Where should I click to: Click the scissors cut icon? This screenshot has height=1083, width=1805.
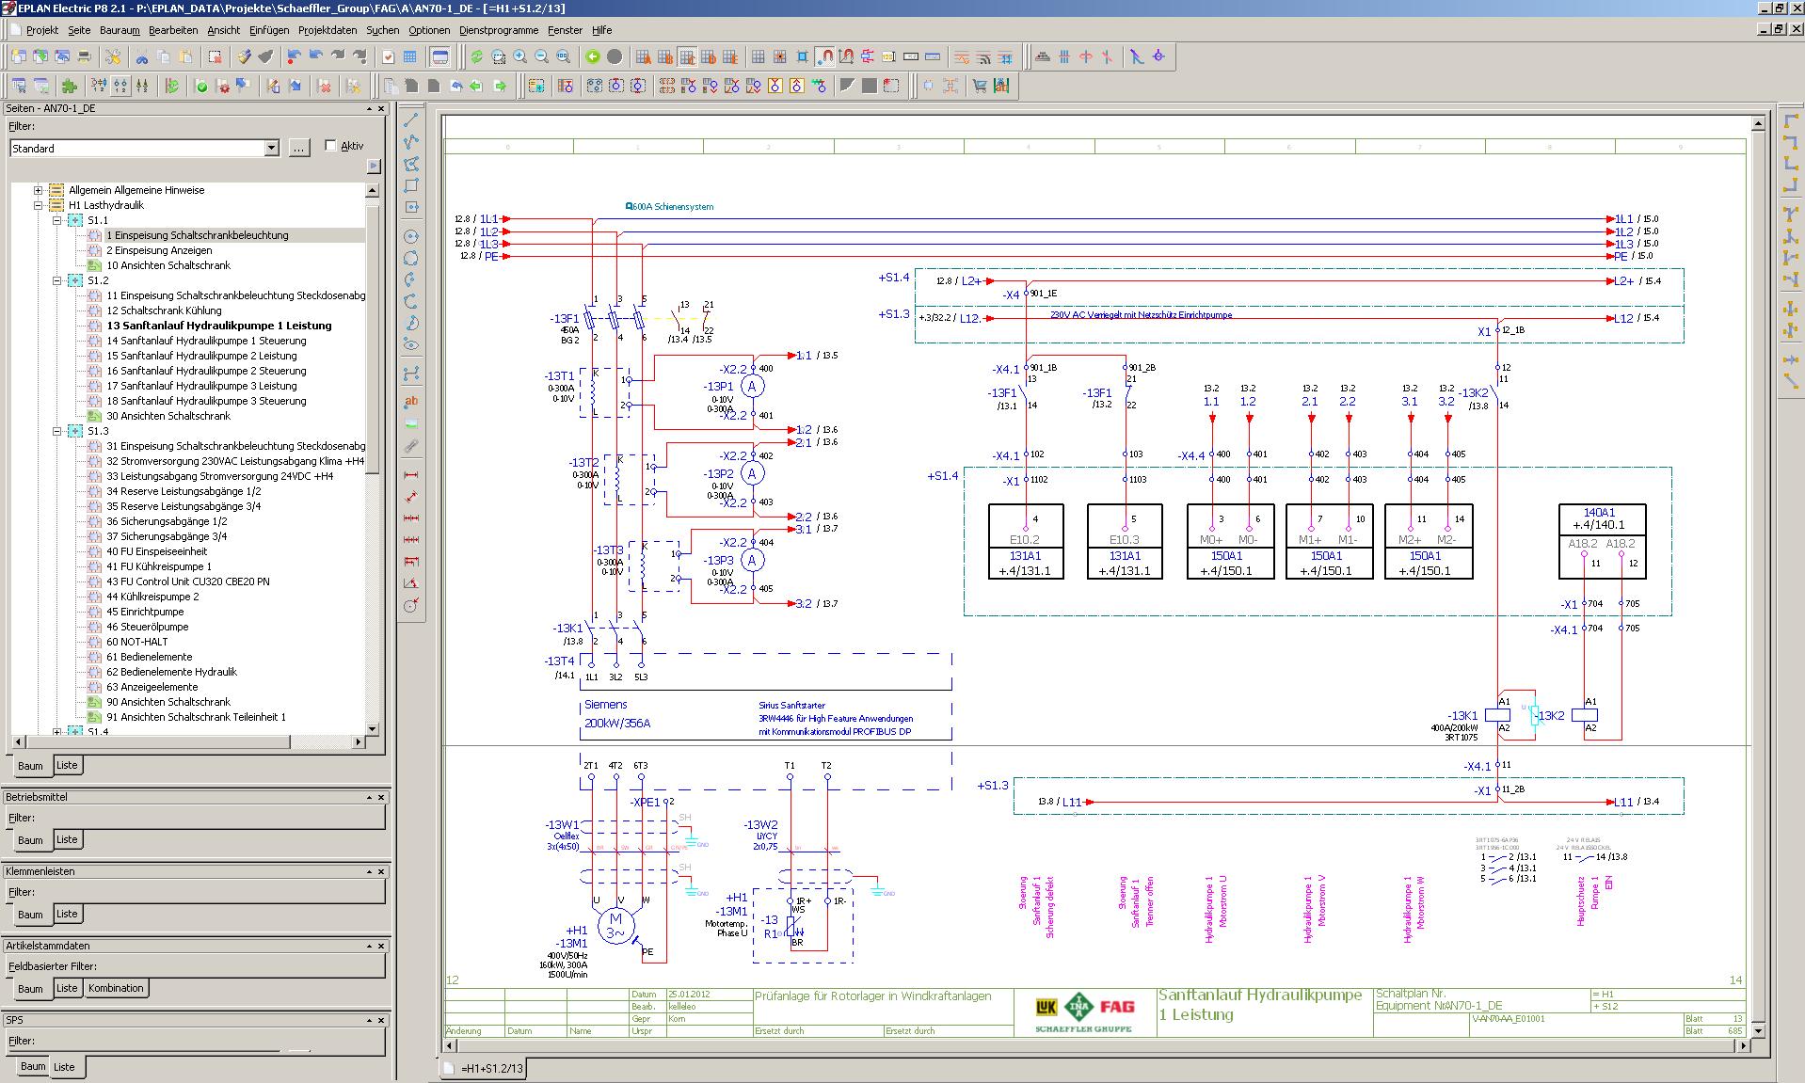tap(142, 56)
